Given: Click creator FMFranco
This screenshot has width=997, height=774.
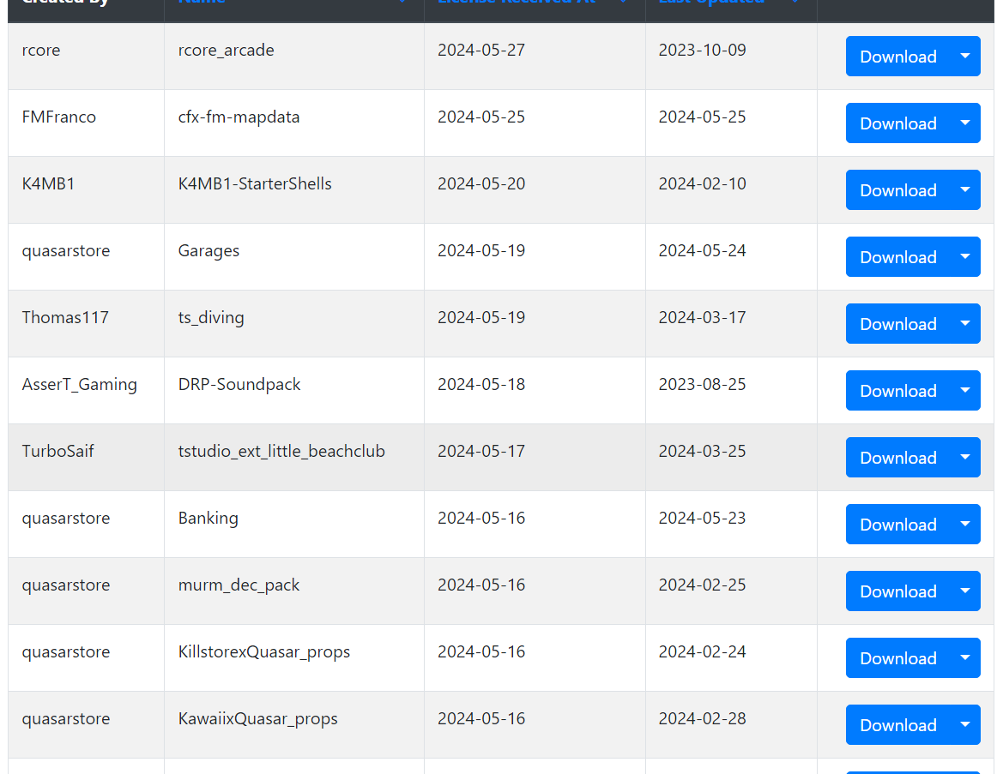Looking at the screenshot, I should coord(58,117).
